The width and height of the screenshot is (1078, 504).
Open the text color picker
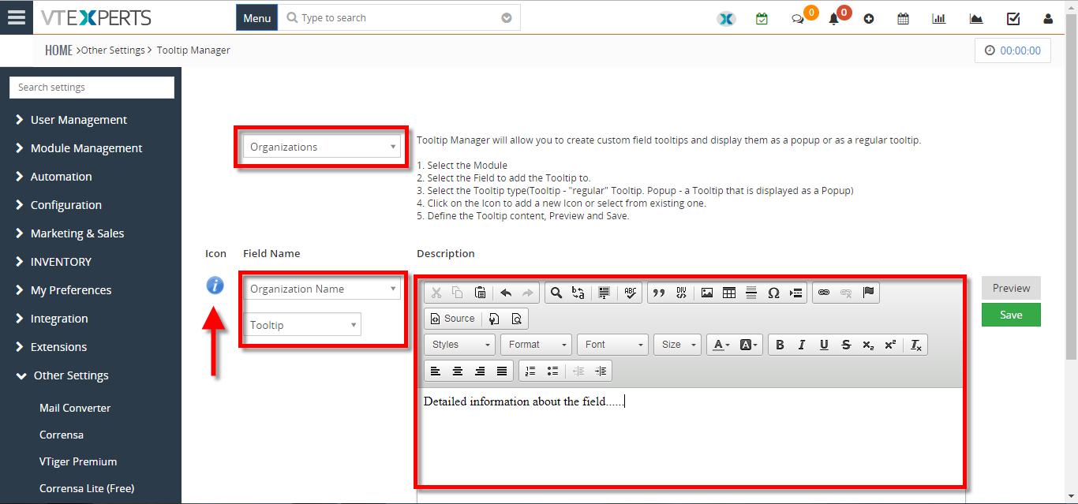(x=721, y=345)
